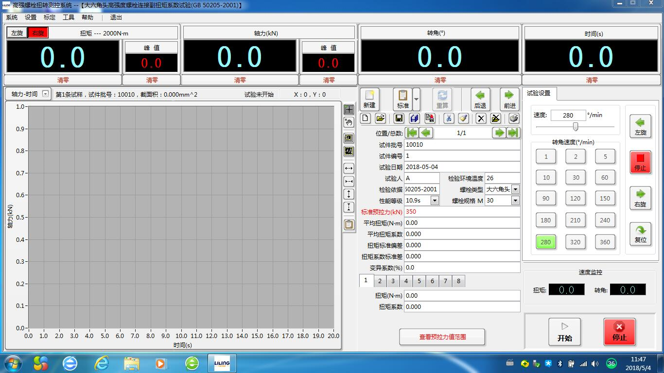Click the open folder icon
The height and width of the screenshot is (373, 664).
(381, 118)
